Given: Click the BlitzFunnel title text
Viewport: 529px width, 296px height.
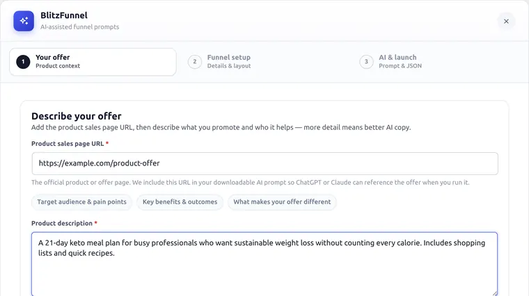Looking at the screenshot, I should 64,15.
